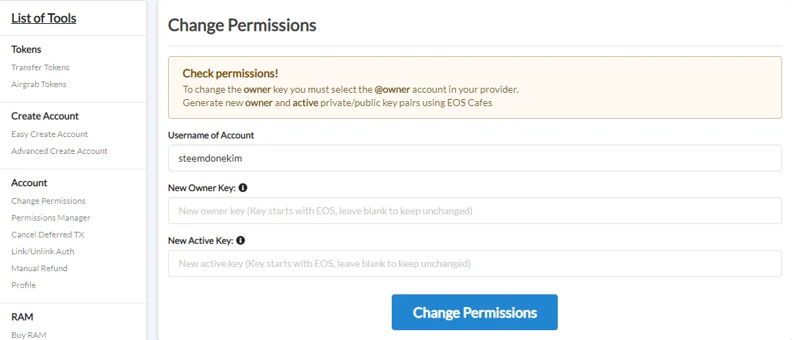792x340 pixels.
Task: Click the info icon beside New Owner Key
Action: coord(243,188)
